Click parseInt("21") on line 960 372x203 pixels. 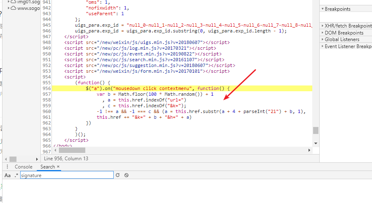(262, 111)
